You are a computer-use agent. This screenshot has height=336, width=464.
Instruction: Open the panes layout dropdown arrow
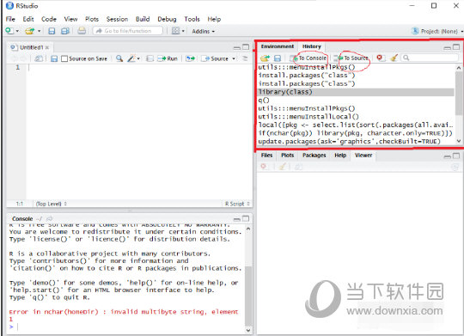[183, 31]
